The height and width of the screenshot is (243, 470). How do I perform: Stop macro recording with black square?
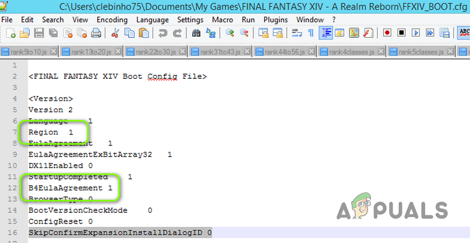[x=401, y=32]
